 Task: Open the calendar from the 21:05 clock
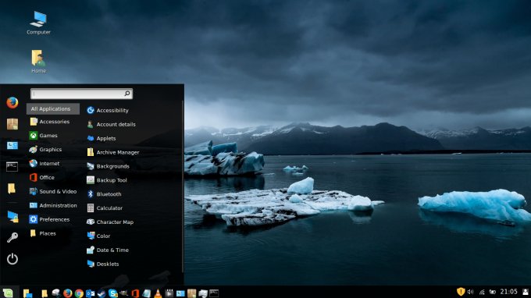[508, 292]
